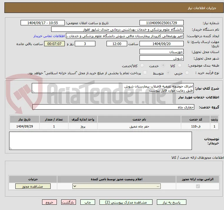224x210 pixels.
Task: Click the بازگشت back button
Action: pyautogui.click(x=69, y=202)
